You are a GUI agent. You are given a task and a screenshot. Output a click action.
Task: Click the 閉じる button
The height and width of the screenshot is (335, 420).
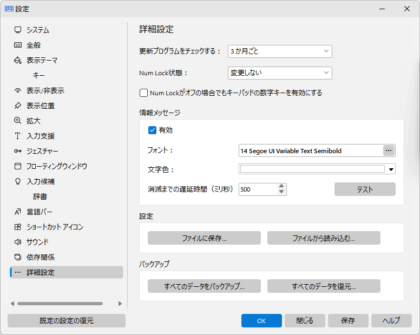point(305,320)
